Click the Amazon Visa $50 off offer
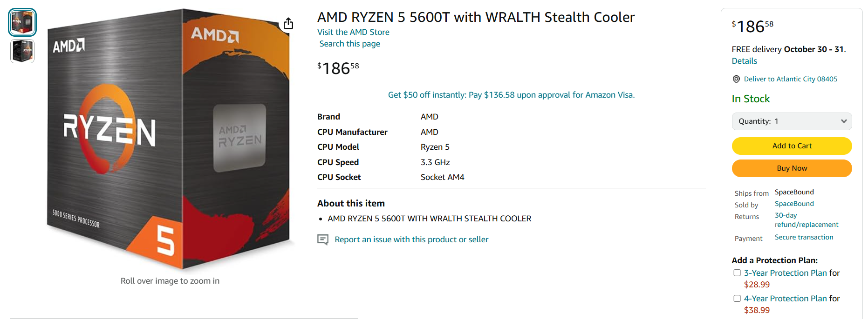The image size is (868, 319). point(511,95)
